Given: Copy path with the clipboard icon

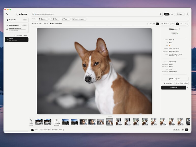Looking at the screenshot, I should point(63,130).
